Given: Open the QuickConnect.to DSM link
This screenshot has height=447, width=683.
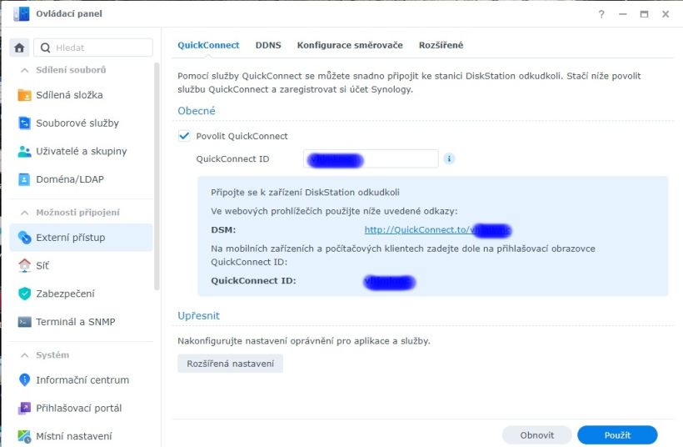Looking at the screenshot, I should (x=418, y=230).
